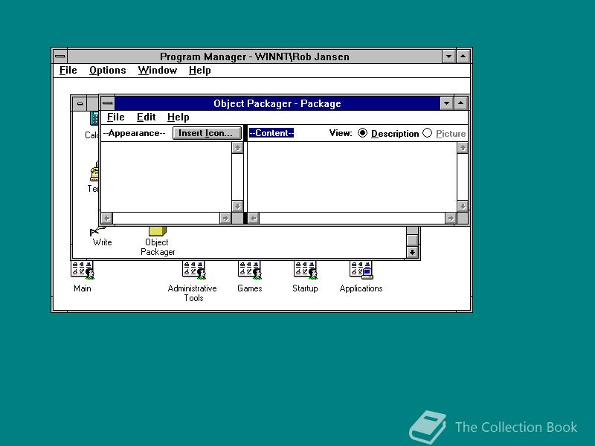Click the Insert Icon... button
Image resolution: width=595 pixels, height=446 pixels.
click(x=207, y=133)
